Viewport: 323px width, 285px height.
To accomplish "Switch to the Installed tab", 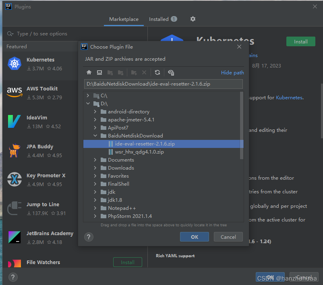I will click(x=163, y=19).
